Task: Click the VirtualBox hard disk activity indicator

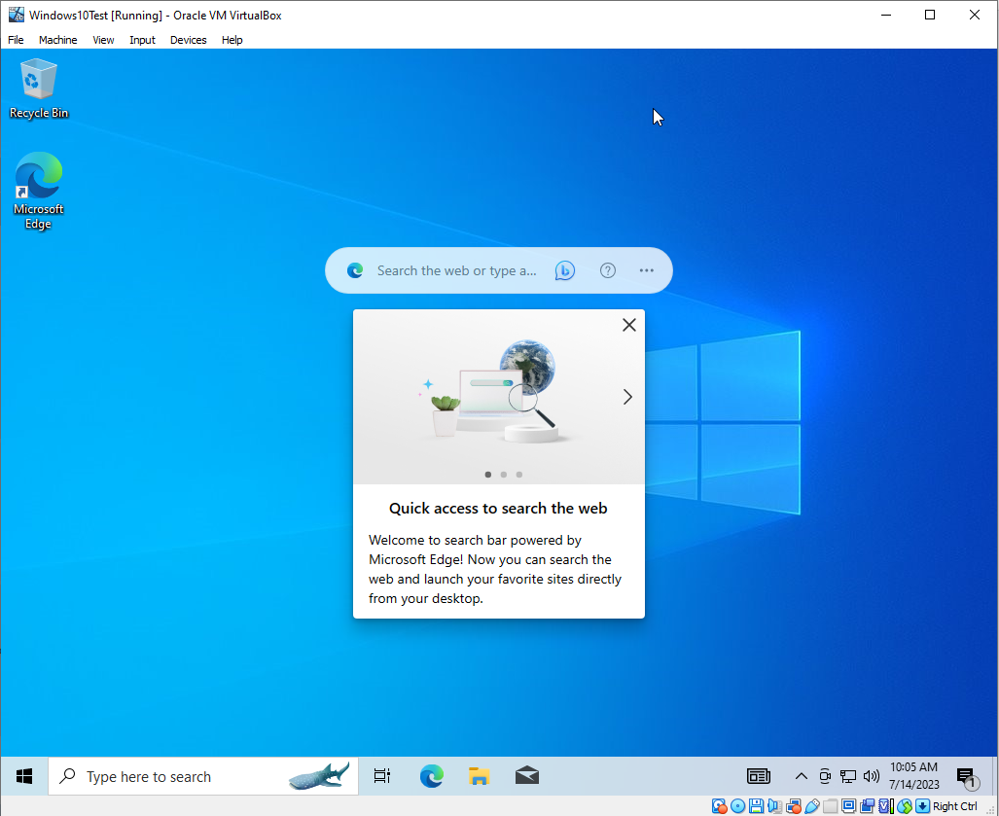Action: pyautogui.click(x=719, y=806)
